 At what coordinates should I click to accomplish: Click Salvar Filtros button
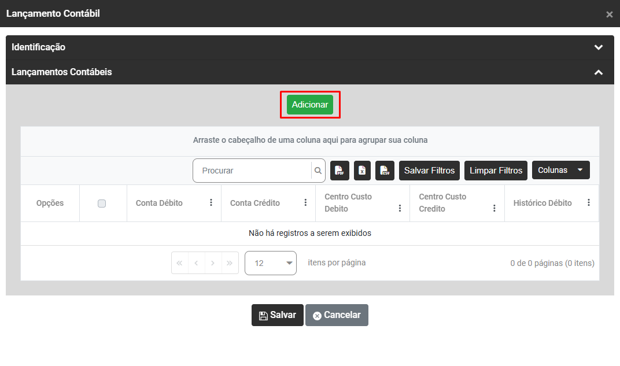[x=429, y=170]
